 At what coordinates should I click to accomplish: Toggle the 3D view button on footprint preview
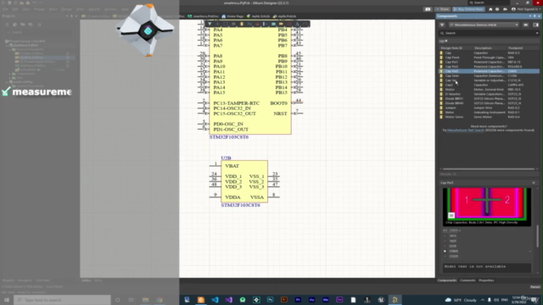[x=451, y=215]
